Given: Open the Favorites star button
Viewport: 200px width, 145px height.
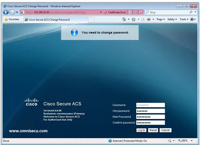Looking at the screenshot, I should tap(12, 19).
